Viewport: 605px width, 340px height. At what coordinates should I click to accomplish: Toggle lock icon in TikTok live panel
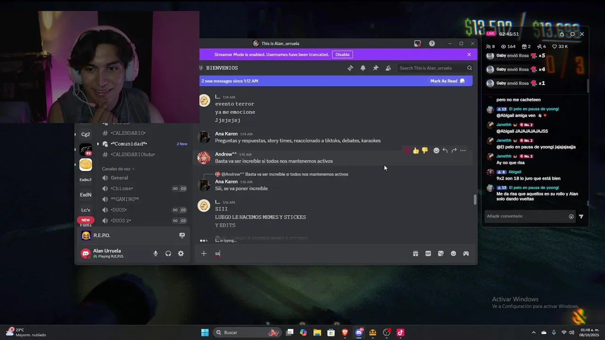pos(562,34)
